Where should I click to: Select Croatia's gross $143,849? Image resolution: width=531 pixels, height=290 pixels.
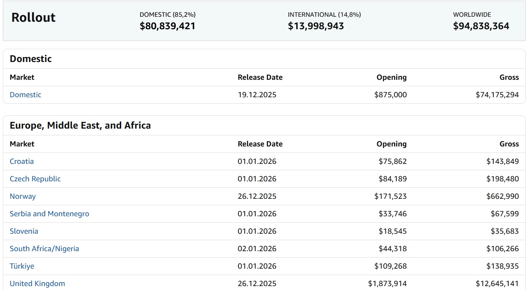click(502, 161)
